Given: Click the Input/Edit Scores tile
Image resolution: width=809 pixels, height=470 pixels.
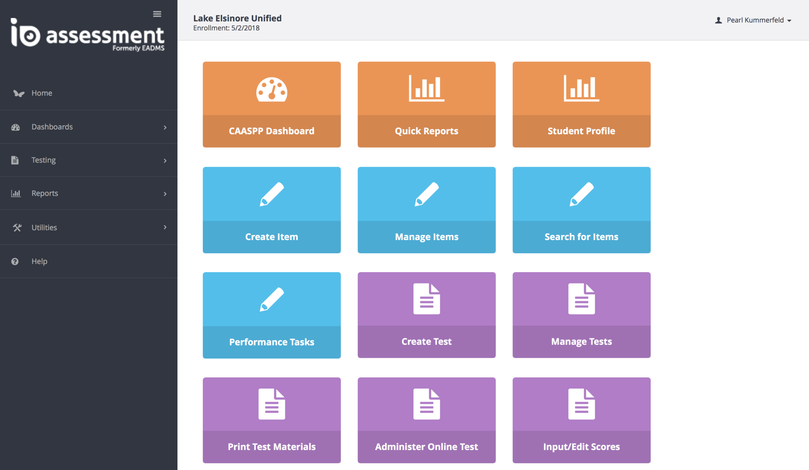Looking at the screenshot, I should coord(581,420).
